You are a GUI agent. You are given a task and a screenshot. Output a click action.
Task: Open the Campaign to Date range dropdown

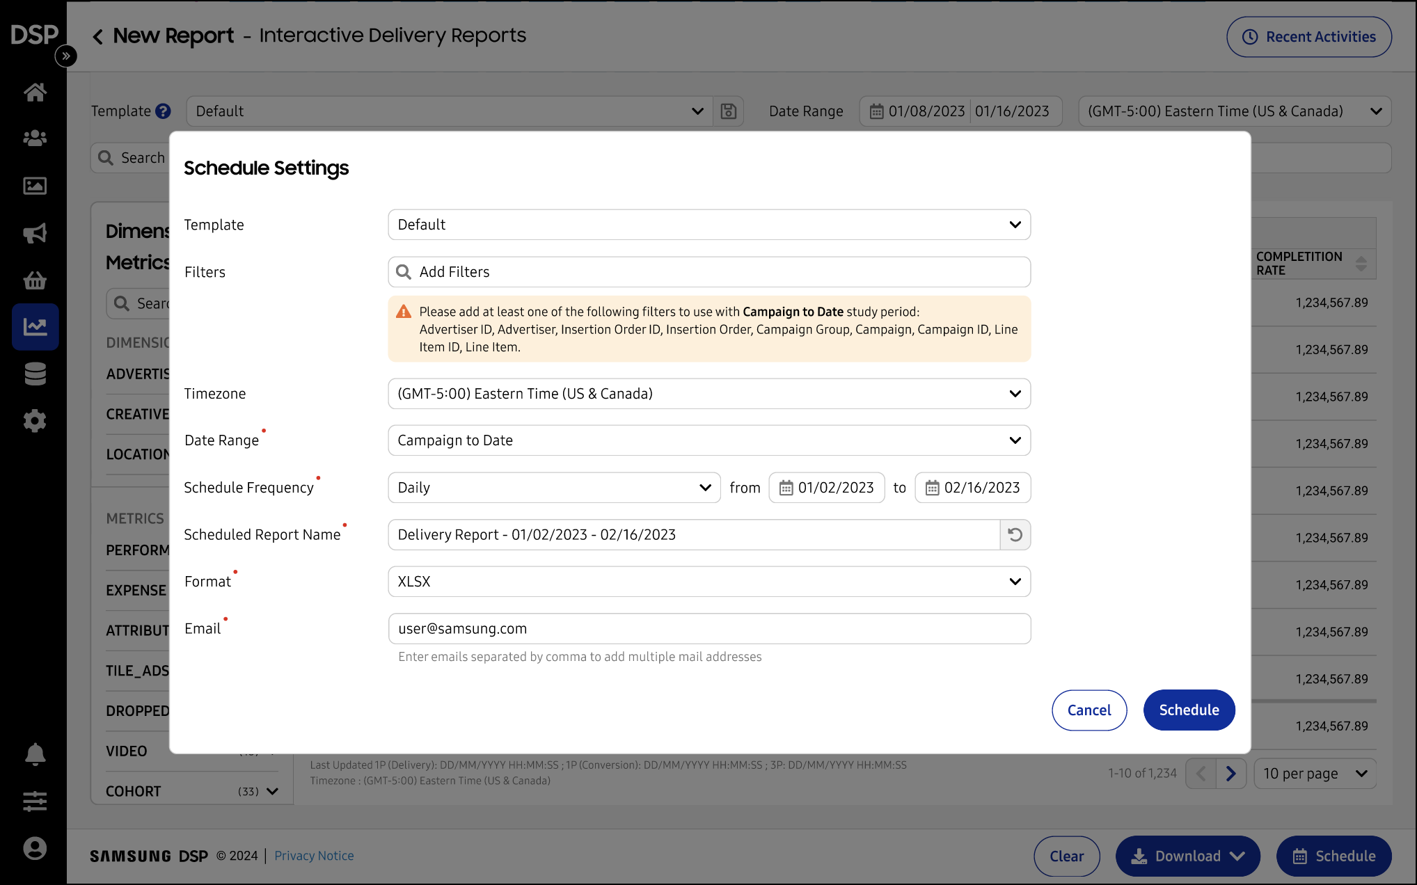pos(709,440)
